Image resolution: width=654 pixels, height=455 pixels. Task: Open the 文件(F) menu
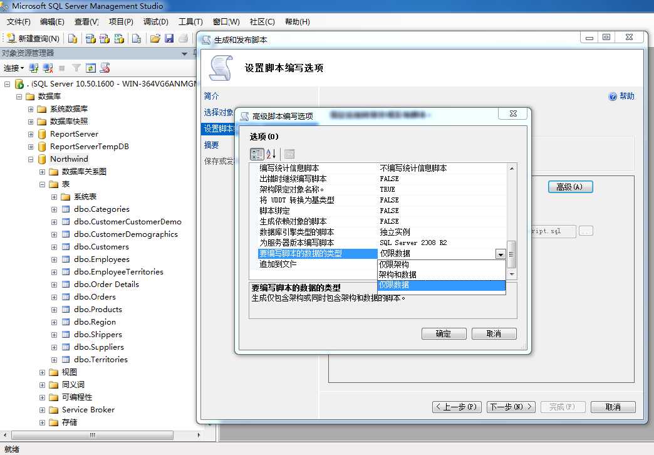(18, 22)
